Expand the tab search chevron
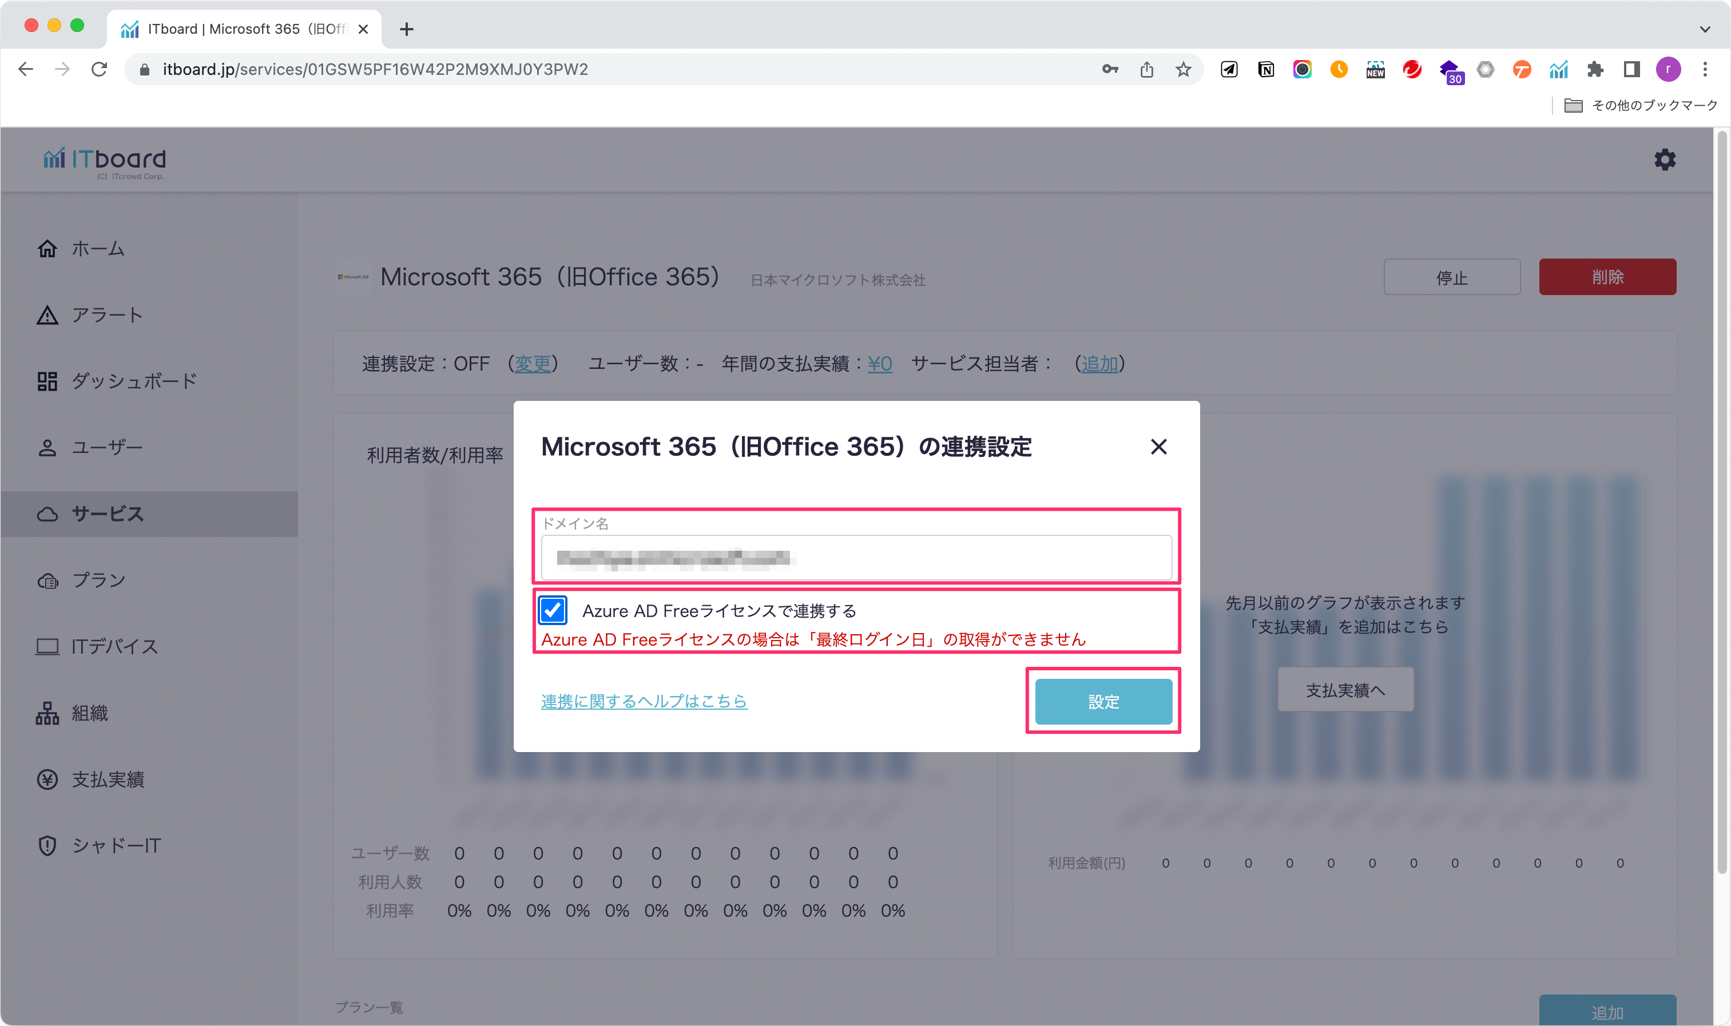The width and height of the screenshot is (1731, 1026). (x=1705, y=29)
